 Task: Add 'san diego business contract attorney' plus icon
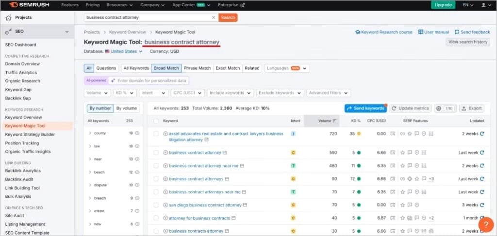(165, 205)
